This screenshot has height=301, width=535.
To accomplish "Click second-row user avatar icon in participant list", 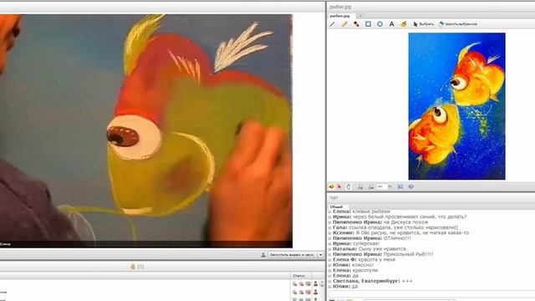I will point(316,292).
